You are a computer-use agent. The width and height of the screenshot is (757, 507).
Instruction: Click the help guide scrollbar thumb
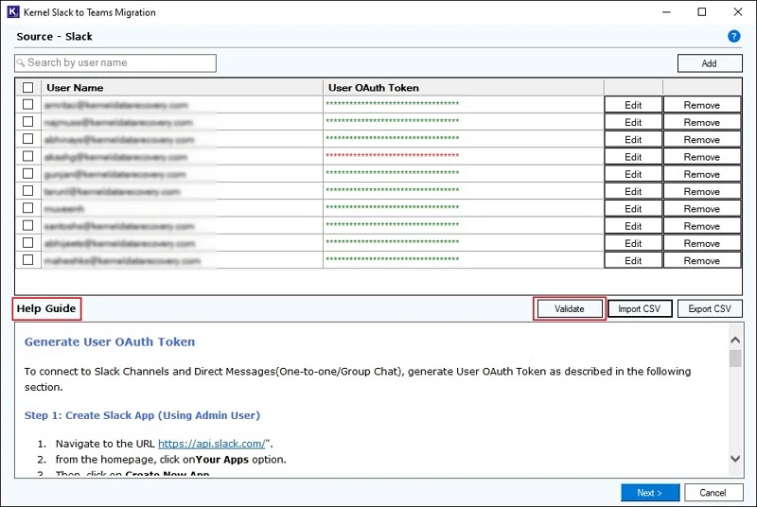point(735,358)
